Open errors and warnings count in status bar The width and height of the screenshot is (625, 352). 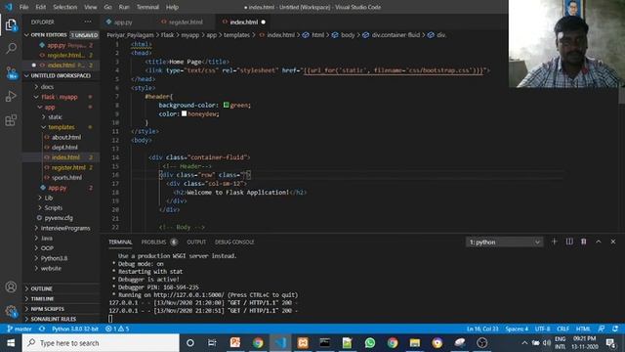[x=117, y=329]
